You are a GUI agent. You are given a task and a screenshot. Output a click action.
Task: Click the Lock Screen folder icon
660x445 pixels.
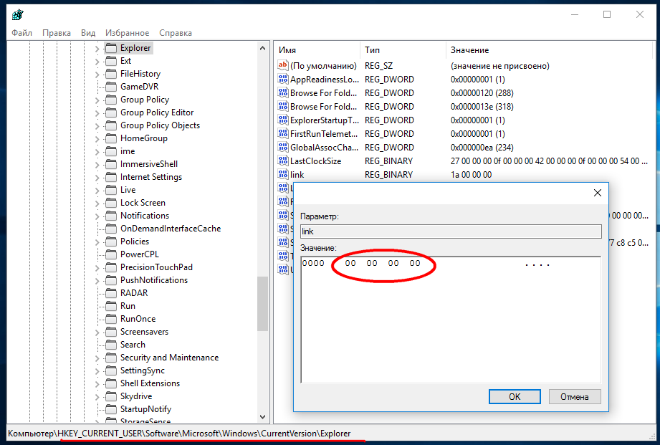click(x=111, y=203)
